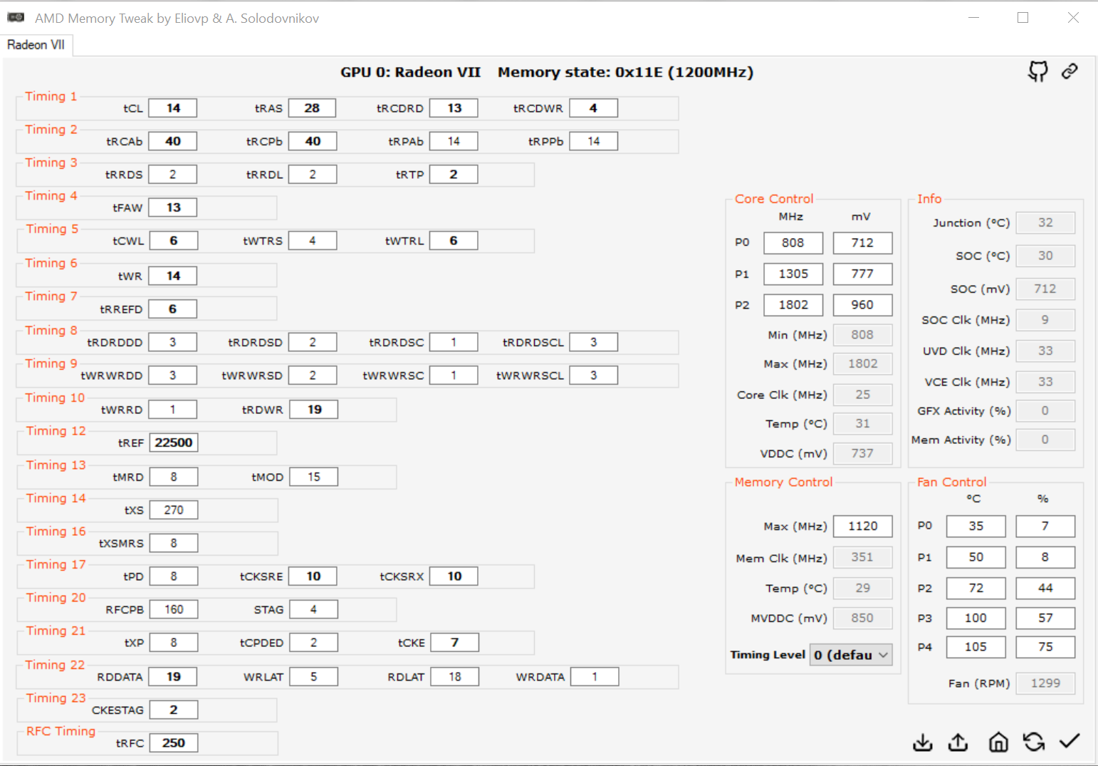Click the VDDC (mV) readout 737
Viewport: 1098px width, 766px height.
[x=862, y=453]
